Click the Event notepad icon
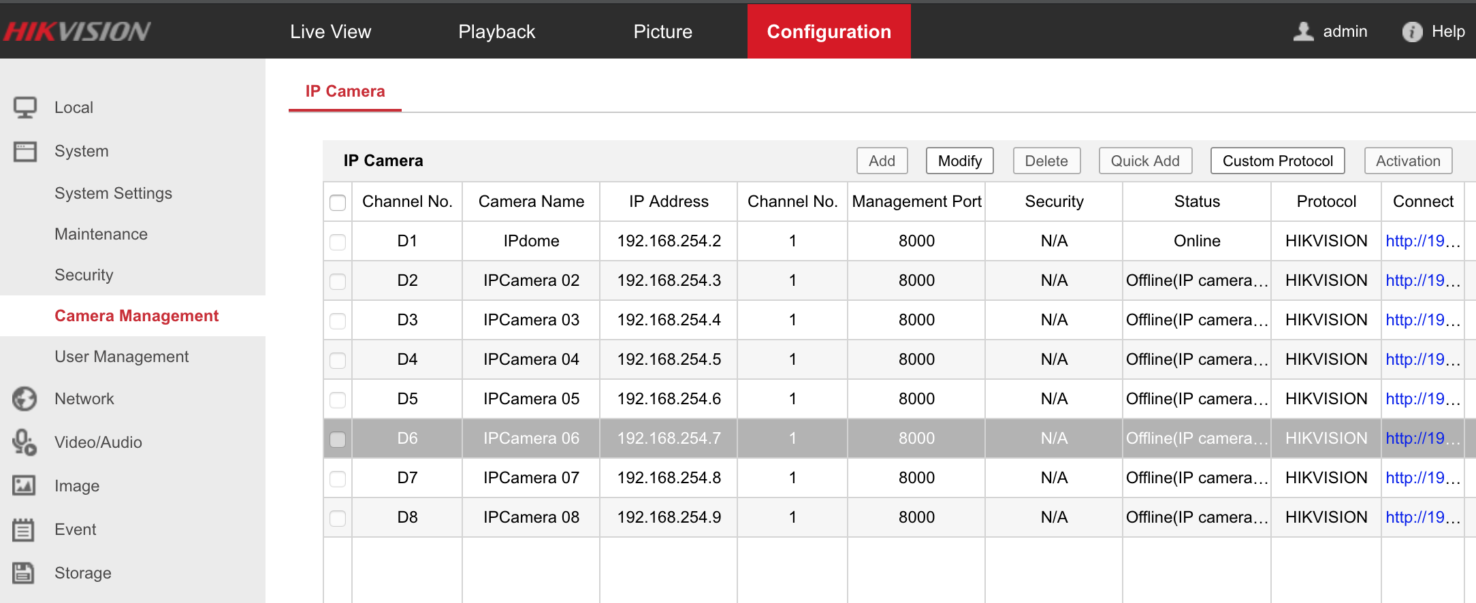 click(24, 529)
